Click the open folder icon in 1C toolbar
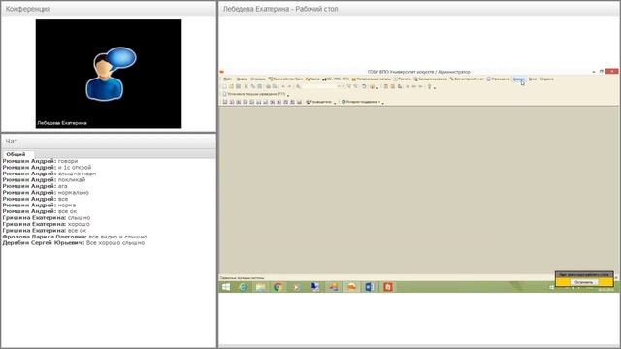 pos(232,86)
